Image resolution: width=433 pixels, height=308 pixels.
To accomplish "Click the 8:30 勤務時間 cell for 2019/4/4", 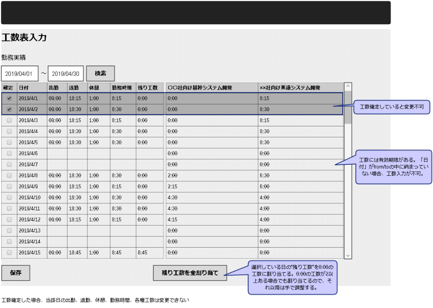I will click(123, 131).
